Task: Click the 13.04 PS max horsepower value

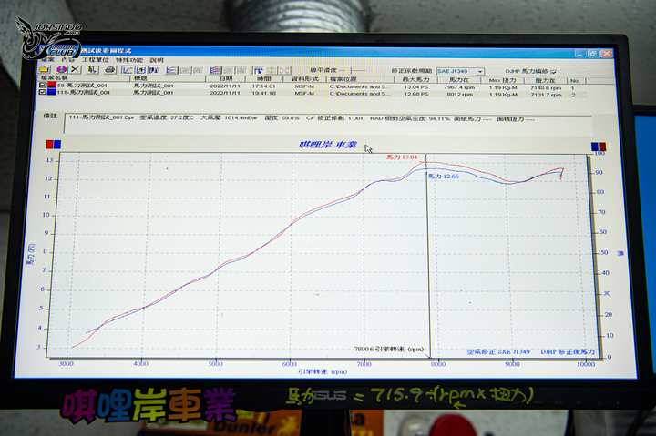Action: tap(415, 87)
